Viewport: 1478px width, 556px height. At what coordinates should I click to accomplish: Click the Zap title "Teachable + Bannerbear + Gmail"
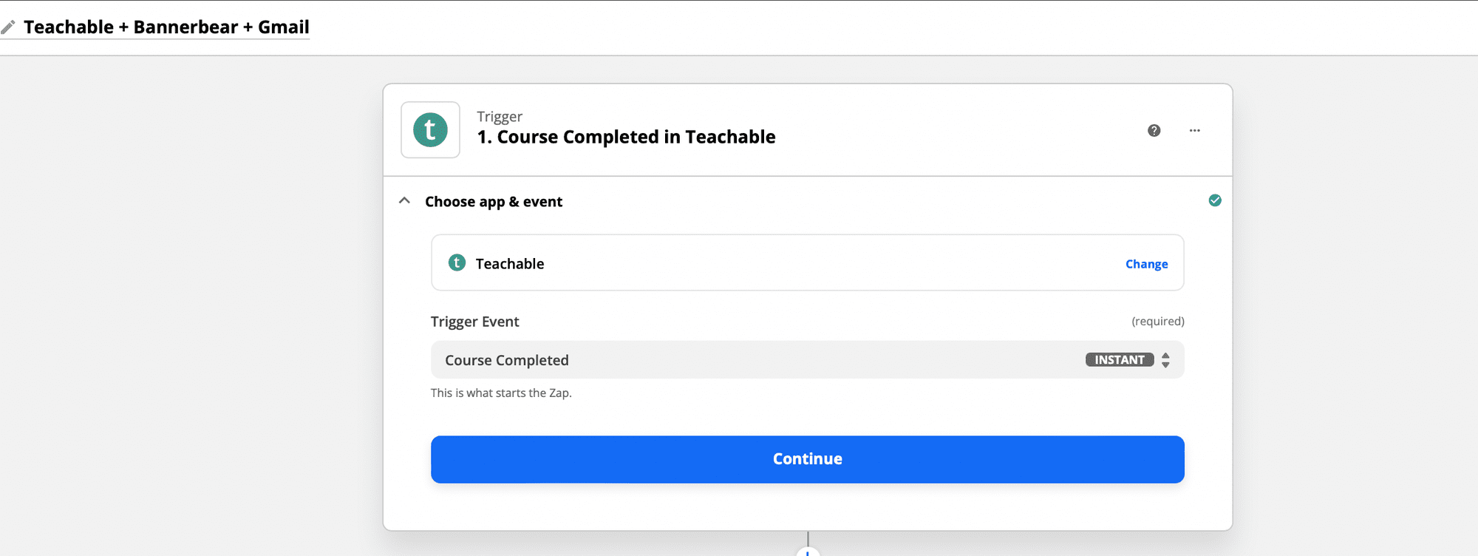point(166,27)
